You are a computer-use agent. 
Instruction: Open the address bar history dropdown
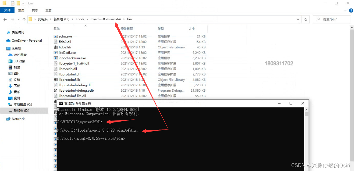click(297, 19)
